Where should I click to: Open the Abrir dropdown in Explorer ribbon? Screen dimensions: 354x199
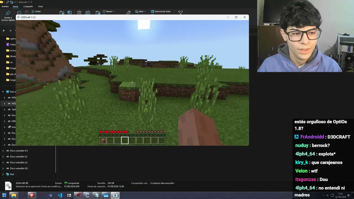(x=140, y=12)
